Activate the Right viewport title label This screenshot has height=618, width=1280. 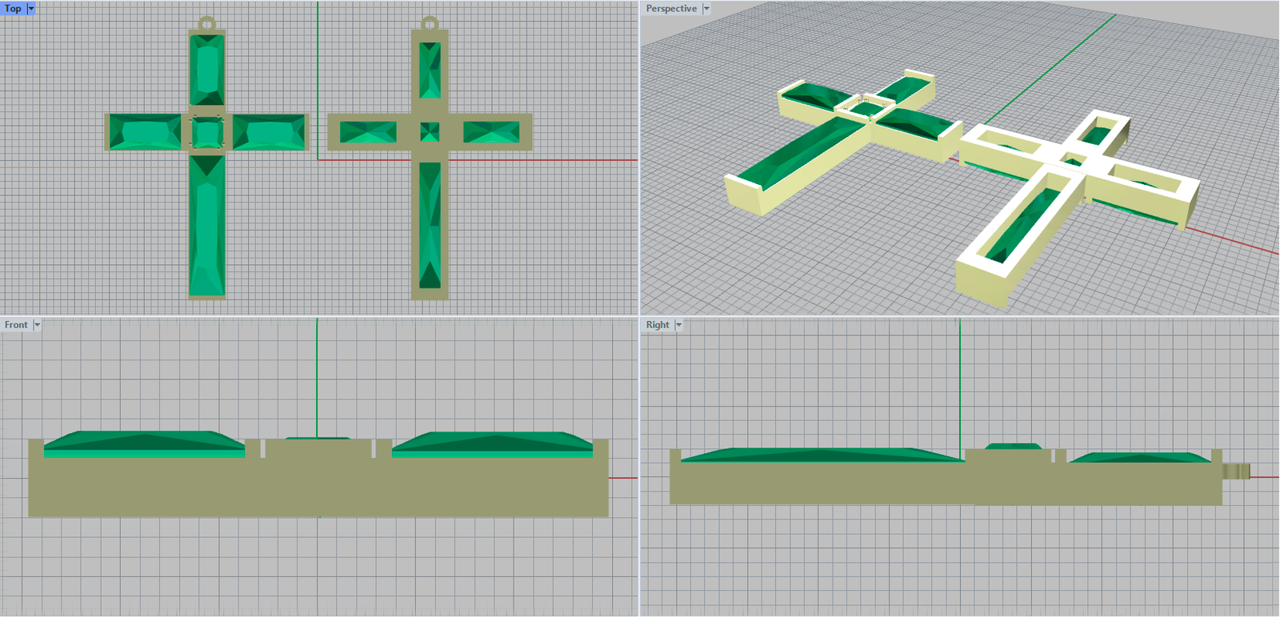coord(658,325)
